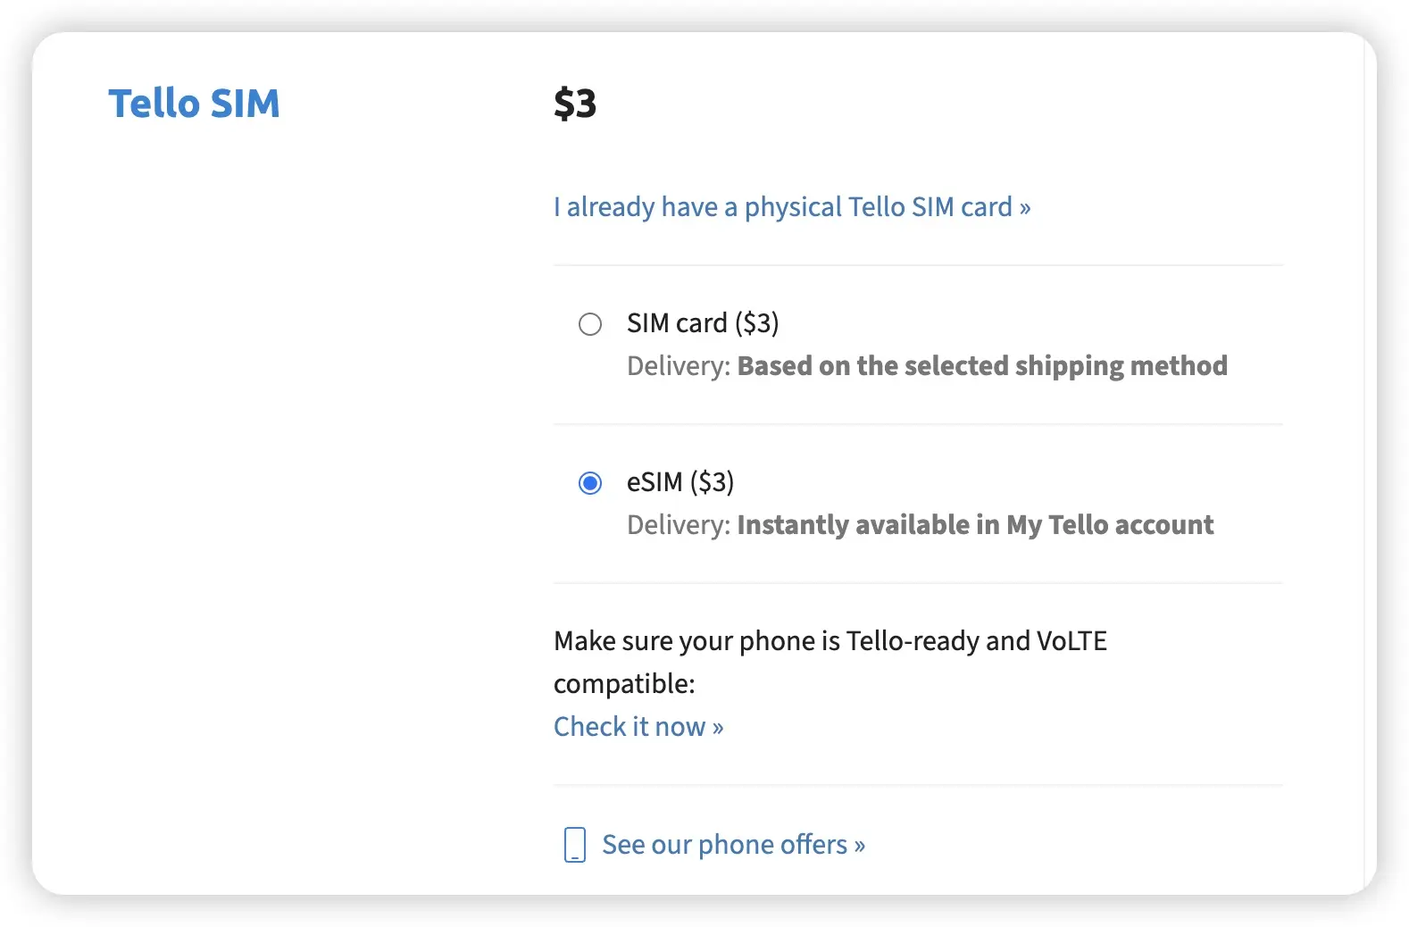The height and width of the screenshot is (927, 1409).
Task: Click the » arrow after physical SIM card link
Action: (x=1025, y=208)
